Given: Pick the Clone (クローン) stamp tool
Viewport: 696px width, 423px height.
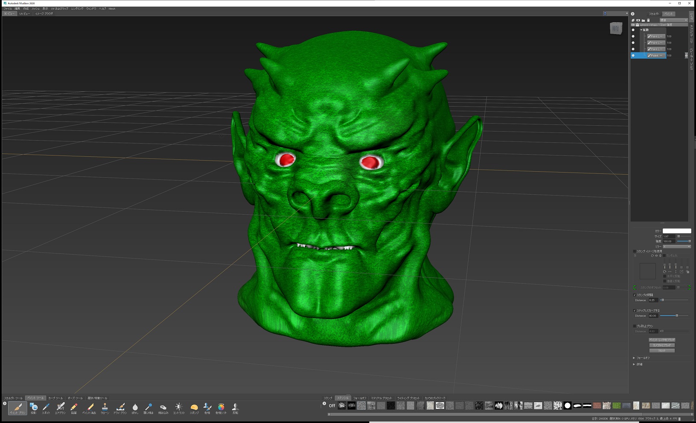Looking at the screenshot, I should [x=105, y=408].
